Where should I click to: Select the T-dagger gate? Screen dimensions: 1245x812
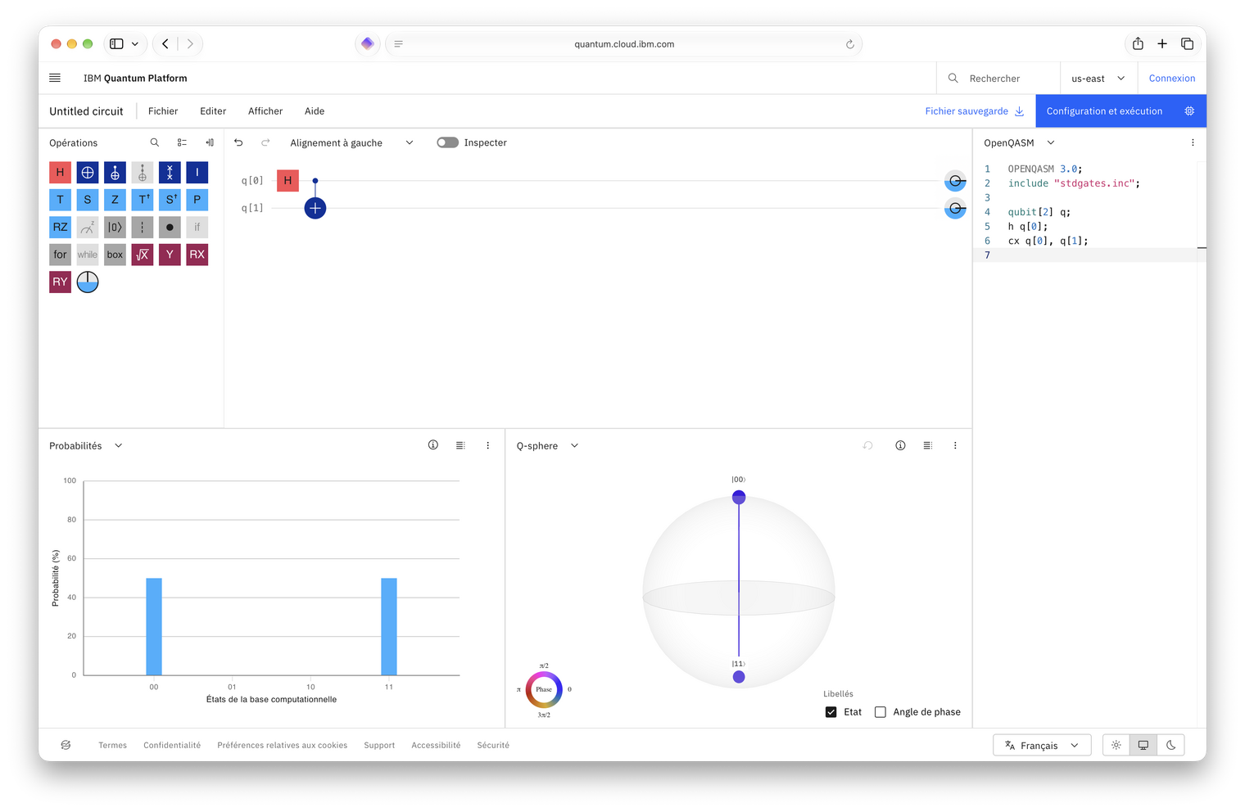[143, 200]
